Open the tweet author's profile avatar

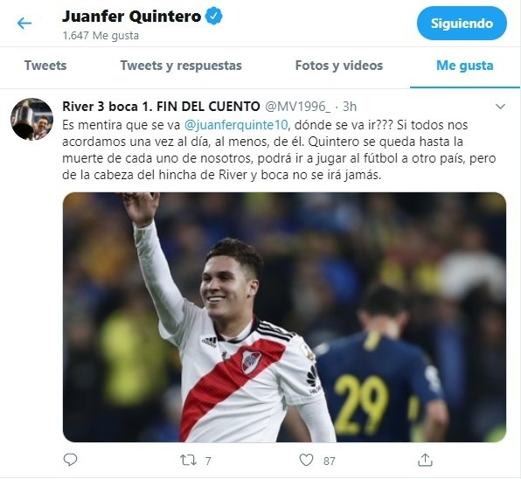31,119
